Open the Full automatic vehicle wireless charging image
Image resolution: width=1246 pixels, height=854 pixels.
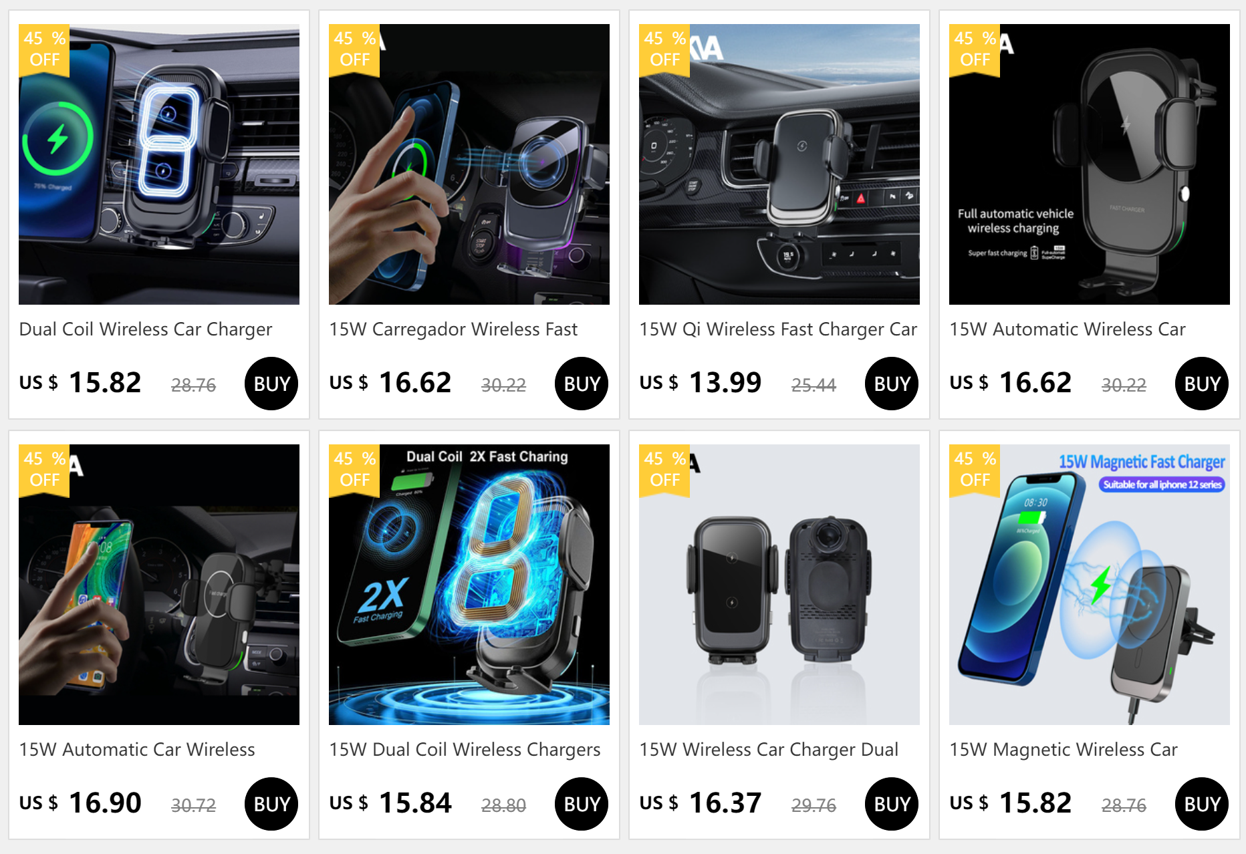click(1090, 164)
